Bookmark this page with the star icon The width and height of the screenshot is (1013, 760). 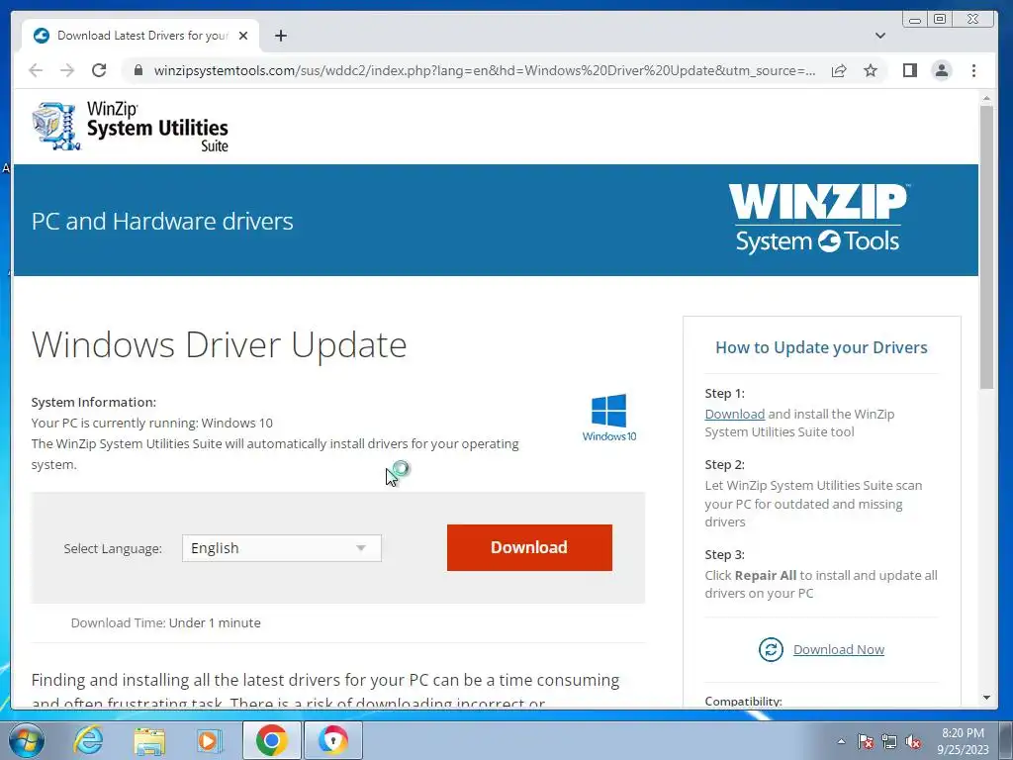click(x=871, y=70)
